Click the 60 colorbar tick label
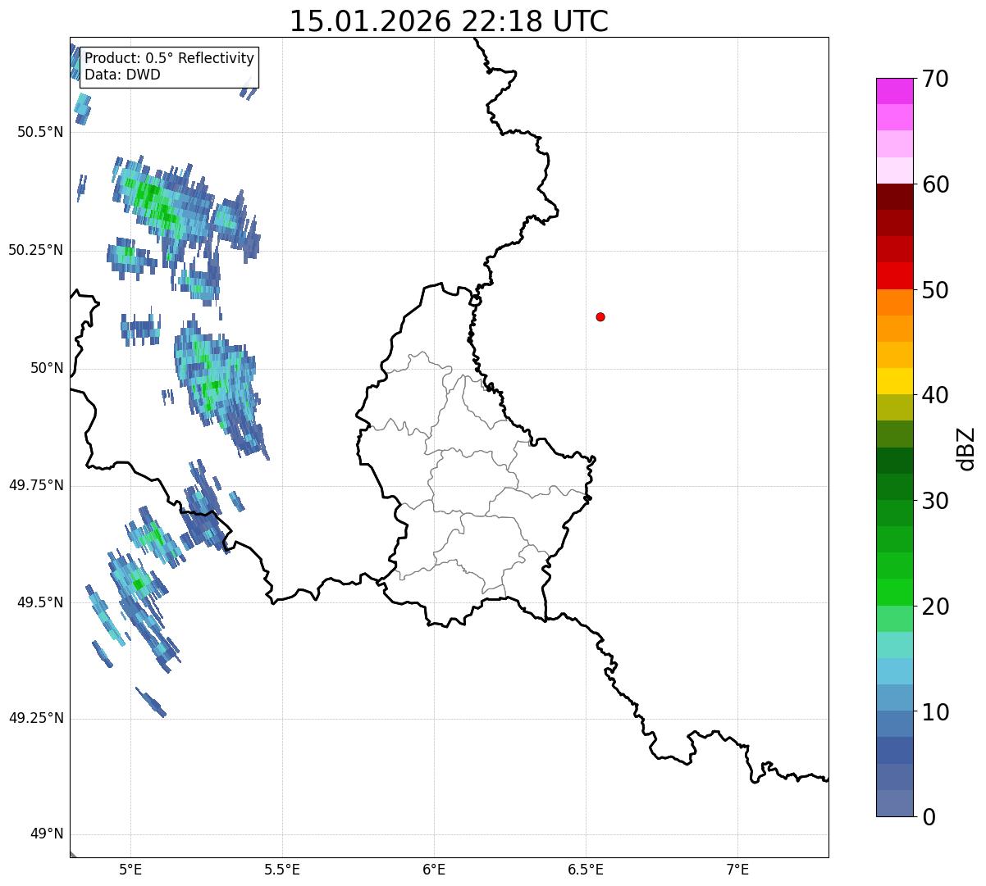986x886 pixels. 935,184
